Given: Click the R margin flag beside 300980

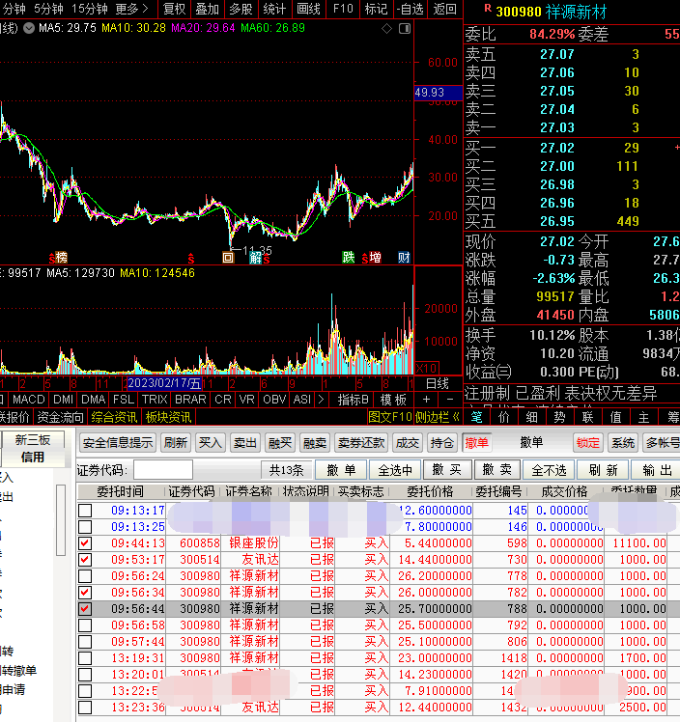Looking at the screenshot, I should tap(488, 9).
